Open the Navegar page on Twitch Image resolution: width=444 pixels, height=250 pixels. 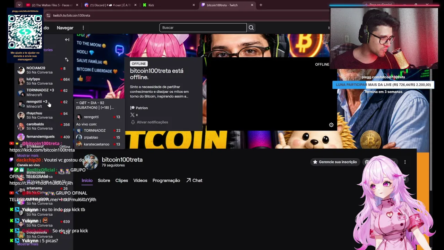65,28
